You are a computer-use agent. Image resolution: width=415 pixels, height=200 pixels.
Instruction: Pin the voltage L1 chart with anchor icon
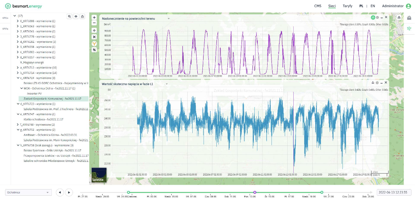(373, 83)
